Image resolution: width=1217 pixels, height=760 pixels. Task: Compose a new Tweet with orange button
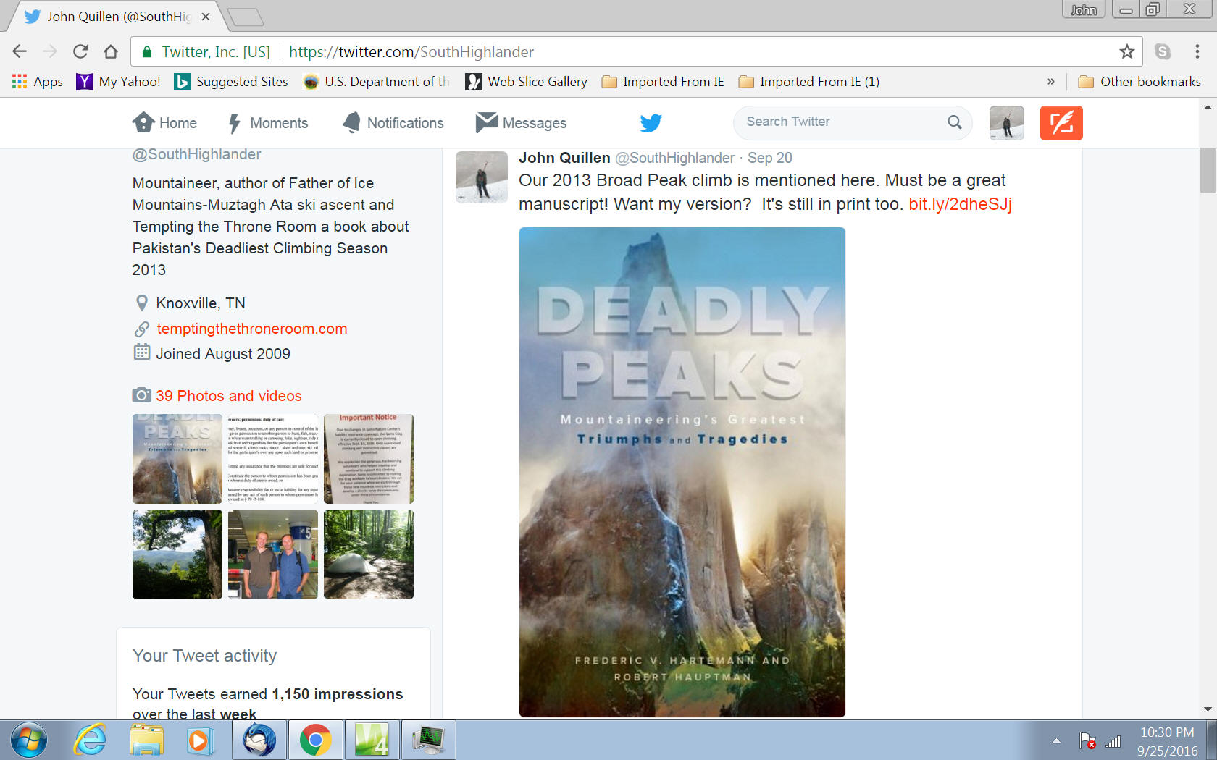[x=1061, y=122]
